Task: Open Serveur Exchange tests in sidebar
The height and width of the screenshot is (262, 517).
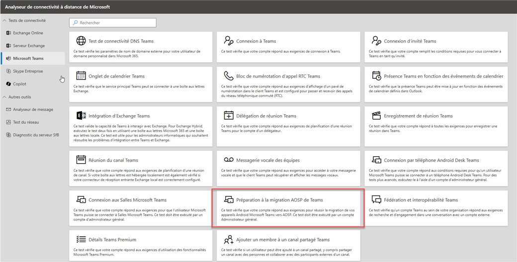Action: coord(33,46)
